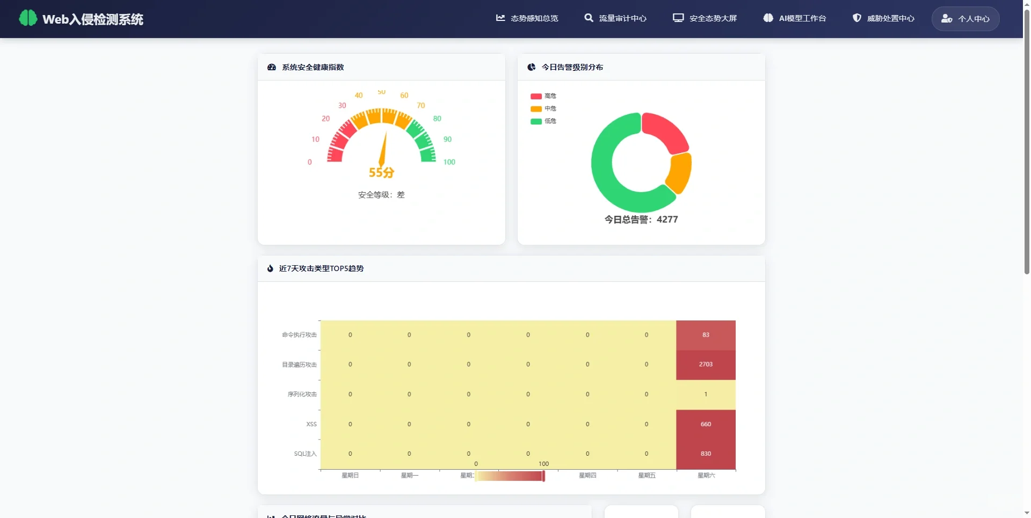This screenshot has height=518, width=1031.
Task: Click the 序列化攻击 axis label
Action: pyautogui.click(x=302, y=395)
